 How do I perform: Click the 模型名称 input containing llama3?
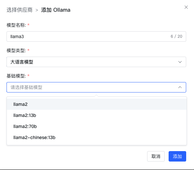(x=96, y=36)
